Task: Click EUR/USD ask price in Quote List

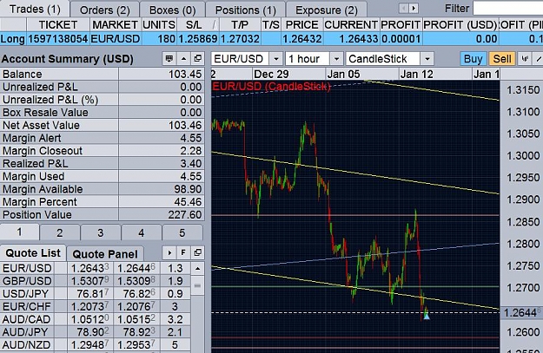Action: [136, 268]
